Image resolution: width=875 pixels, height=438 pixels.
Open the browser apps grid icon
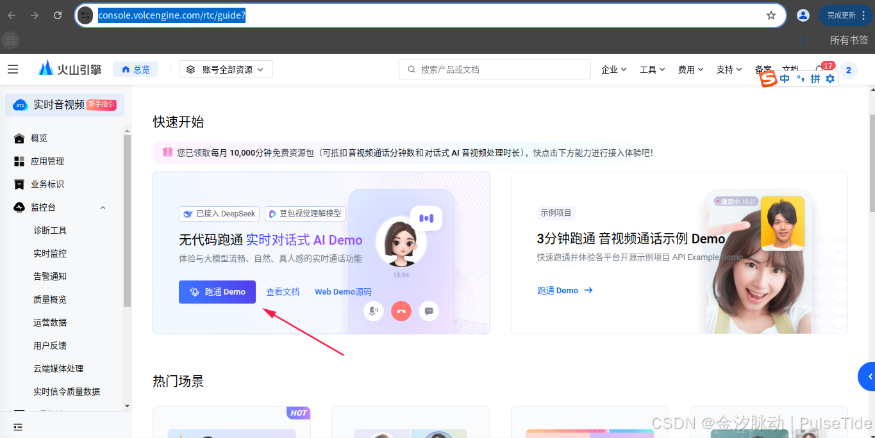pyautogui.click(x=10, y=40)
